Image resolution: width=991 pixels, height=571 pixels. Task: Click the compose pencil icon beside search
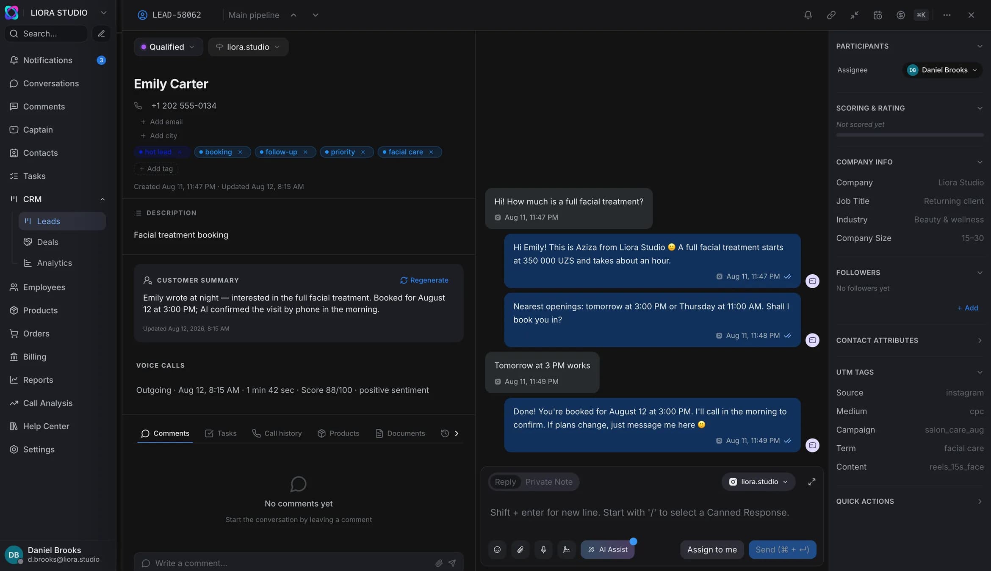pos(101,33)
